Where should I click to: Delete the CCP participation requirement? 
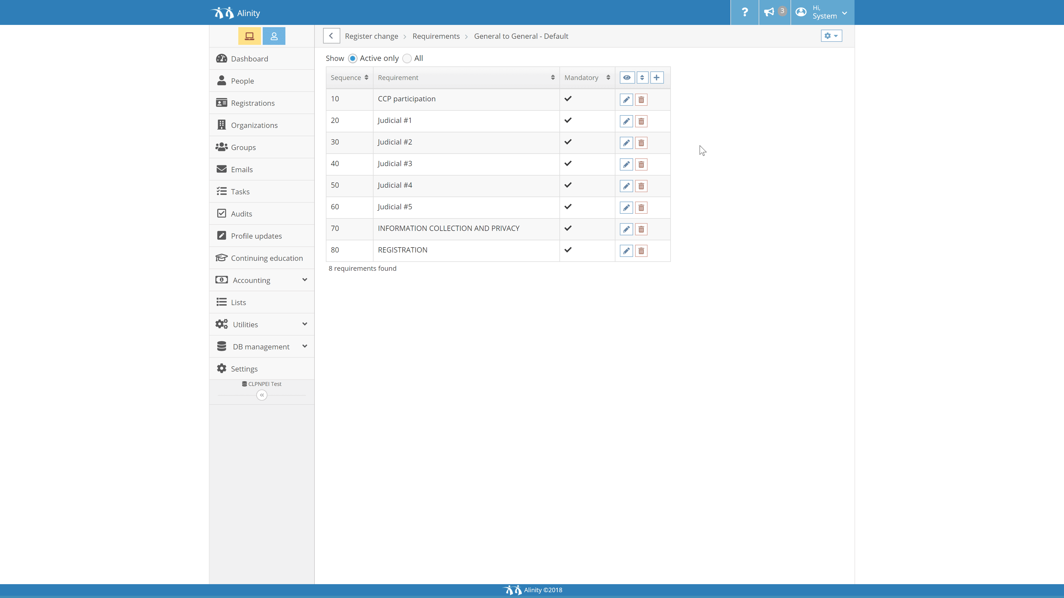pyautogui.click(x=641, y=99)
